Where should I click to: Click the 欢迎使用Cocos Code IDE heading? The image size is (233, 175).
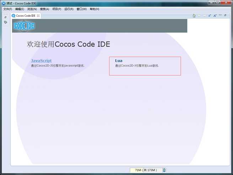tap(68, 44)
